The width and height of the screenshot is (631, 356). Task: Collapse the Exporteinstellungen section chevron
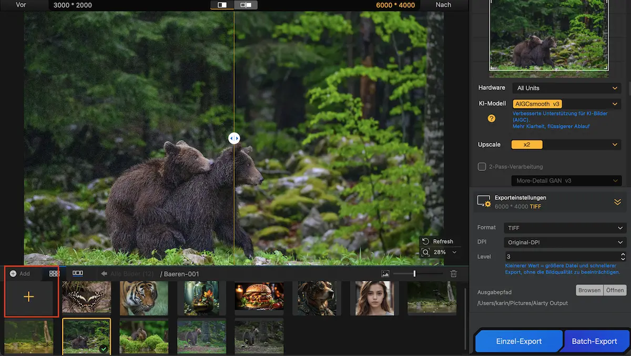(x=617, y=202)
